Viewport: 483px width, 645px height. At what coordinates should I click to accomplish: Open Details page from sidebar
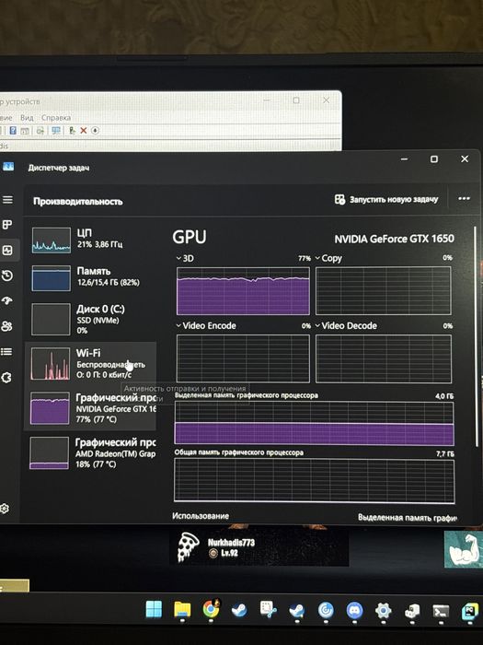pos(6,352)
